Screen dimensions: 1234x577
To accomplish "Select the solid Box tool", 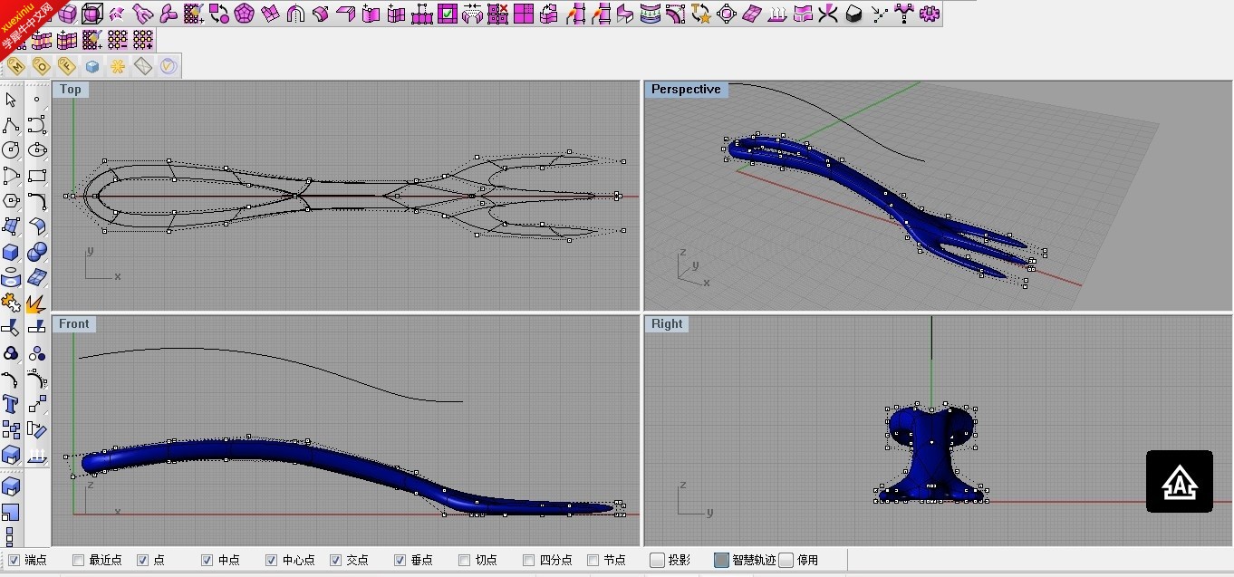I will coord(12,252).
